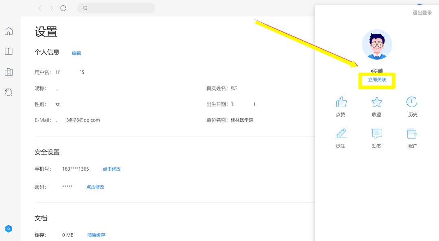Click the back navigation arrow
The image size is (439, 241).
(39, 8)
